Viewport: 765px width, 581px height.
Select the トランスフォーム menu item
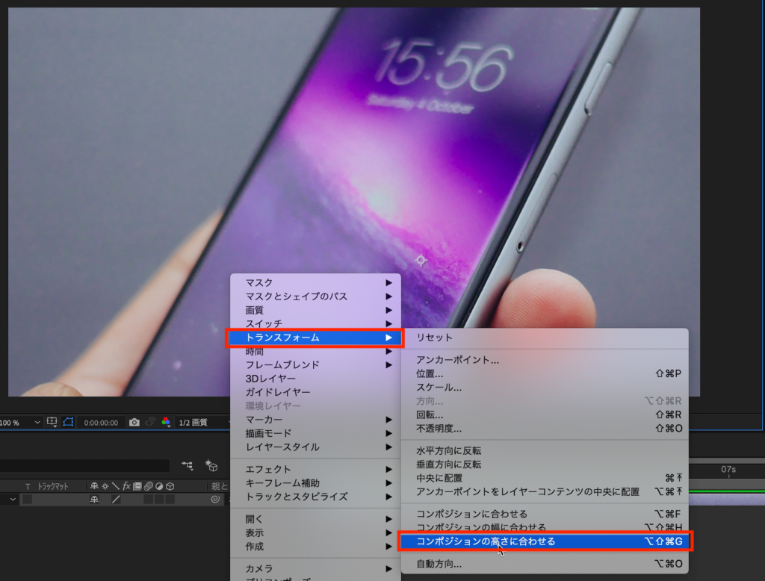click(x=316, y=338)
